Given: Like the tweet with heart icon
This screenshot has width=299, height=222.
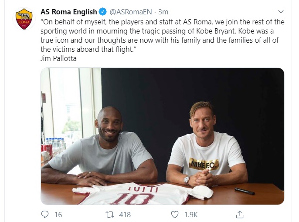Looking at the screenshot, I should point(175,214).
